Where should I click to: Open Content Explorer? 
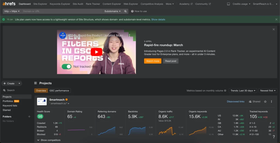point(112,4)
